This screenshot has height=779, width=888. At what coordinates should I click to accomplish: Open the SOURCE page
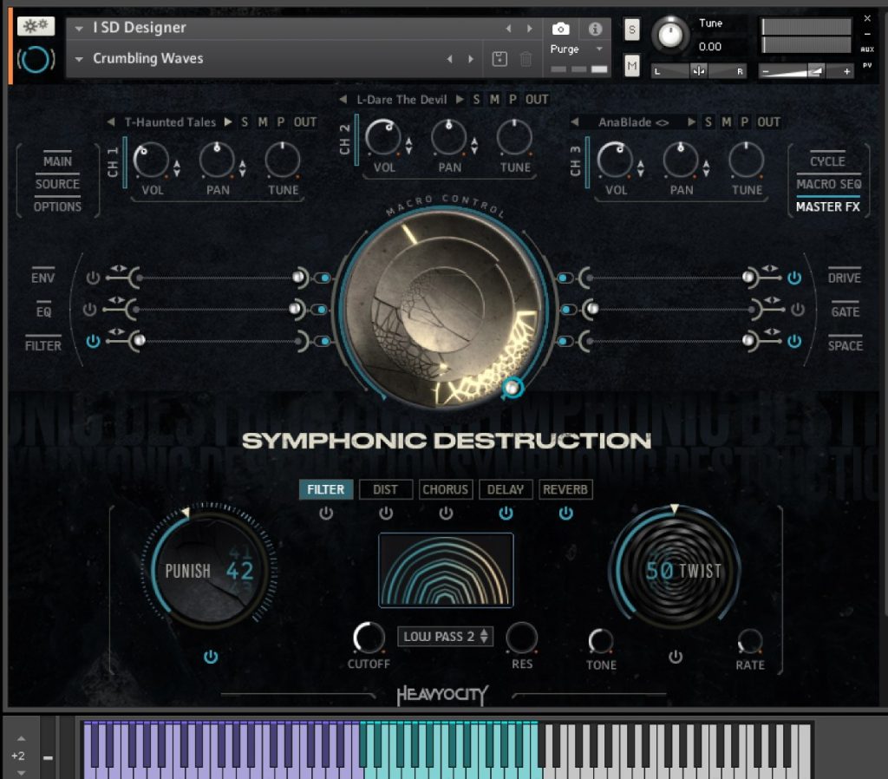pos(57,184)
